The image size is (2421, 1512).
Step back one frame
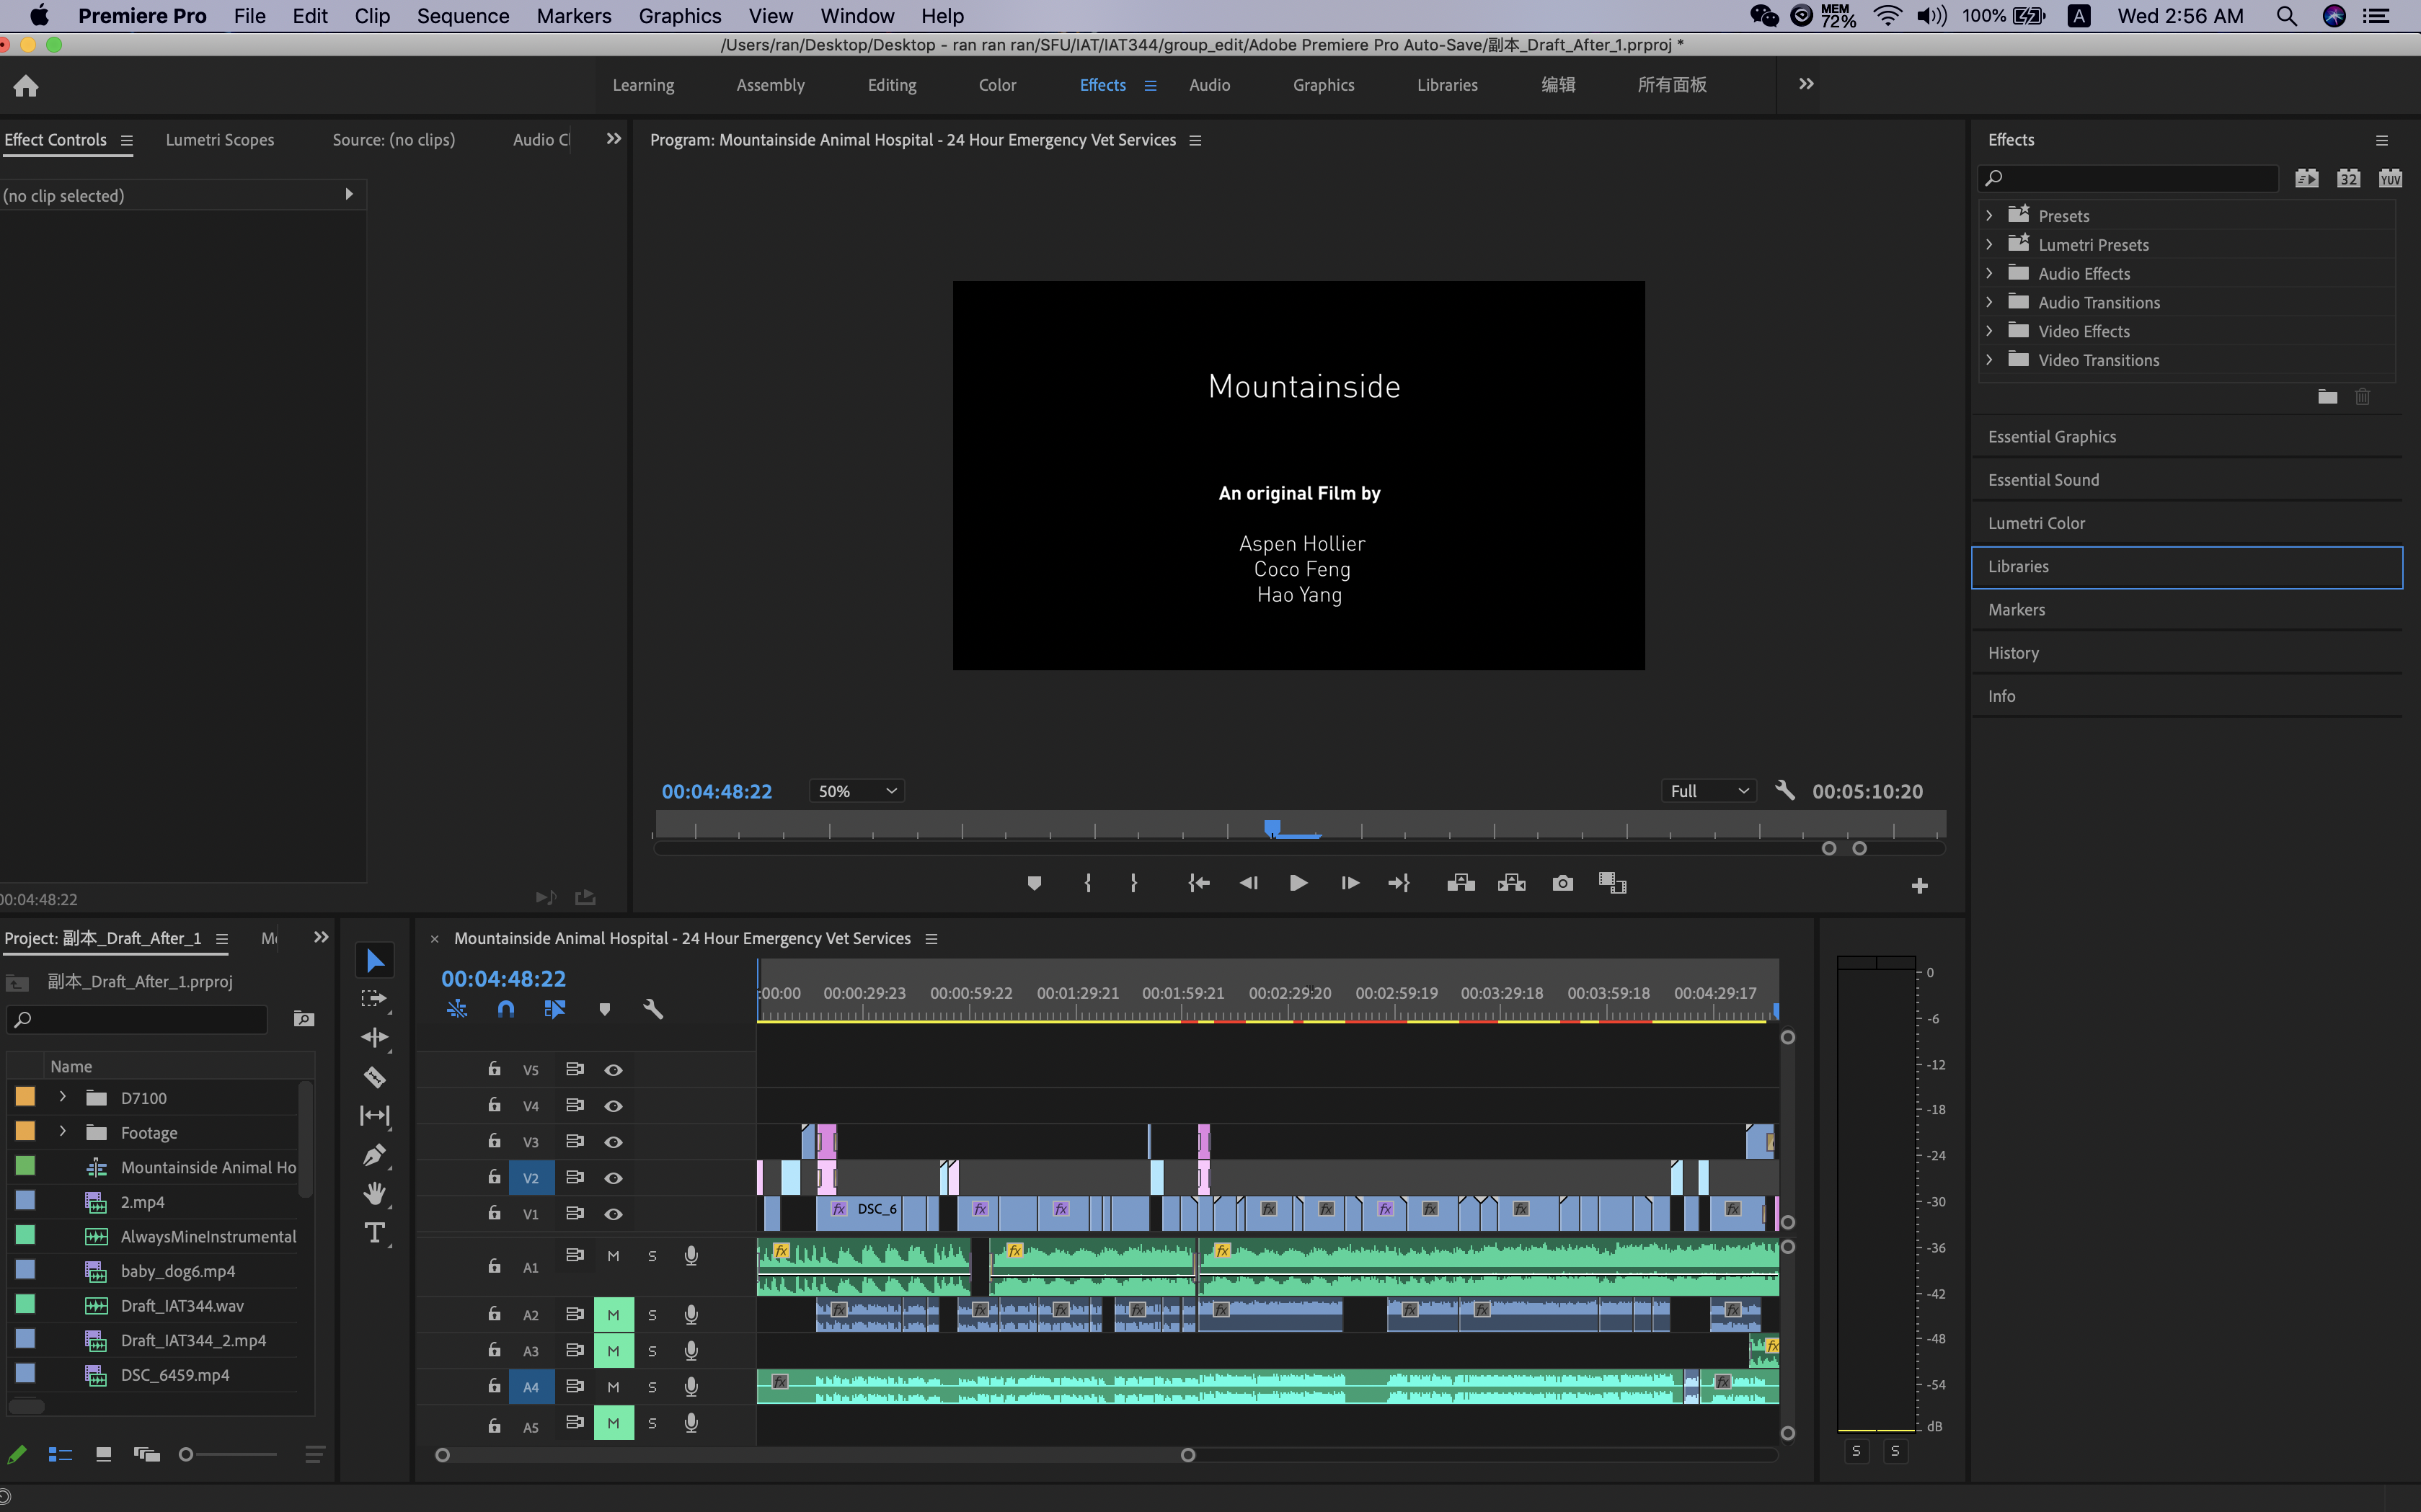(1249, 883)
